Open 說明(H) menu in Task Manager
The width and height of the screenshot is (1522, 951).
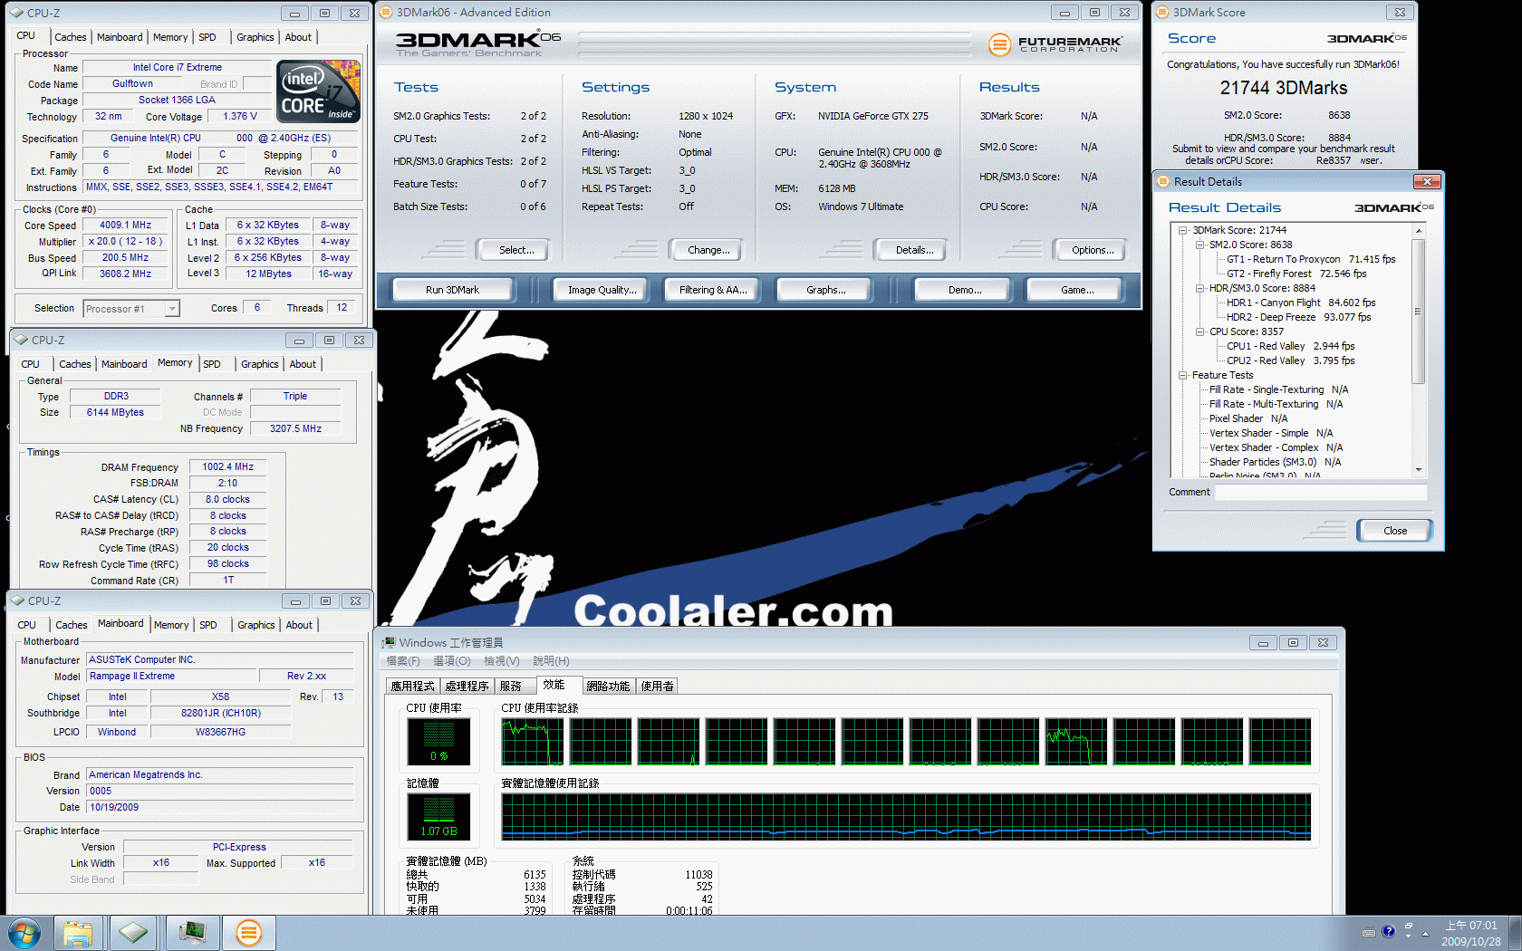point(551,661)
